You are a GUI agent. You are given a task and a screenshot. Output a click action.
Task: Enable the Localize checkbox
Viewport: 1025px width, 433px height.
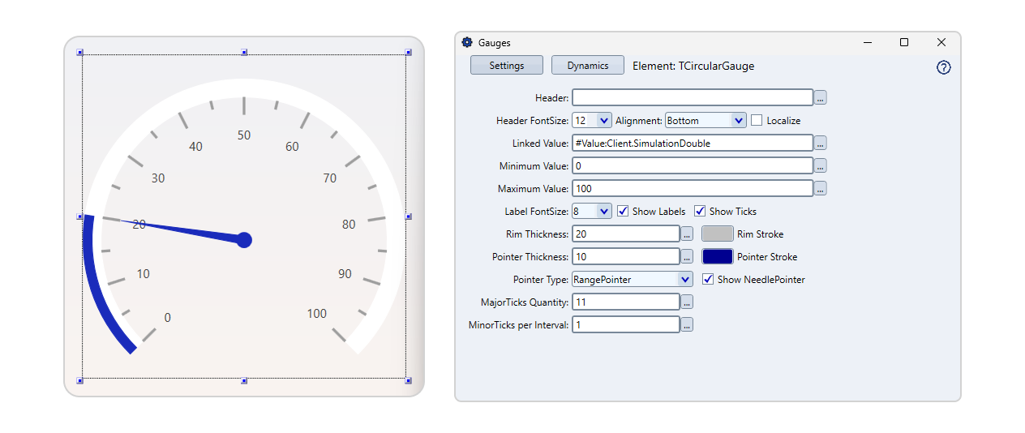click(757, 120)
